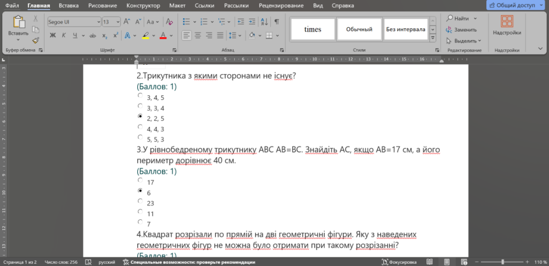
Task: Open the Рецензирование tab
Action: pyautogui.click(x=281, y=5)
